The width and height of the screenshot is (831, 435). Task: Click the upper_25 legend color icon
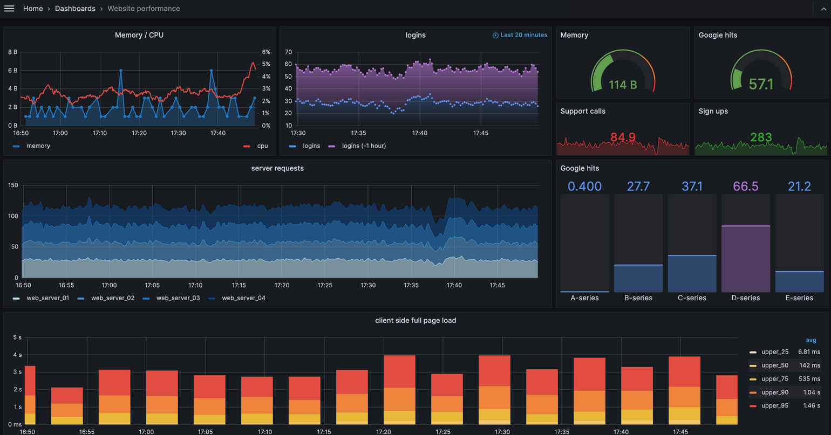tap(753, 352)
